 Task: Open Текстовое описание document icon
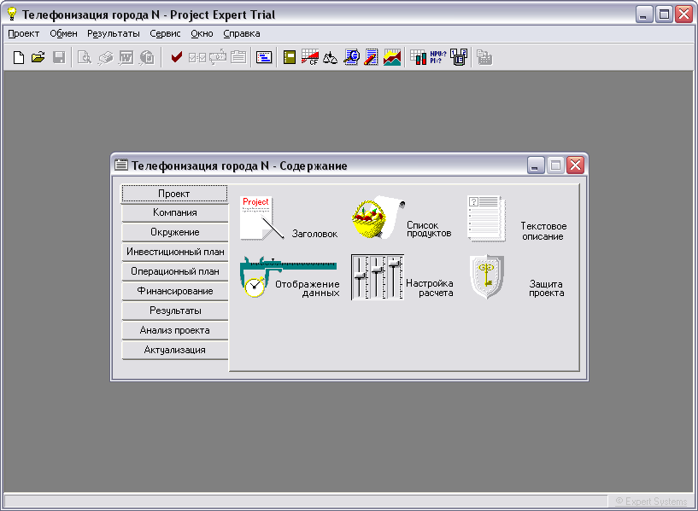pos(487,218)
